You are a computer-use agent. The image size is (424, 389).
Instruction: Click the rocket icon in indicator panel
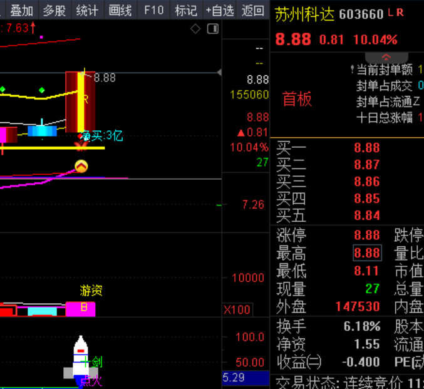tap(81, 358)
